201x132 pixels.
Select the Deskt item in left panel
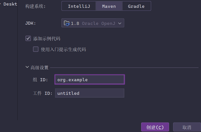(10, 4)
